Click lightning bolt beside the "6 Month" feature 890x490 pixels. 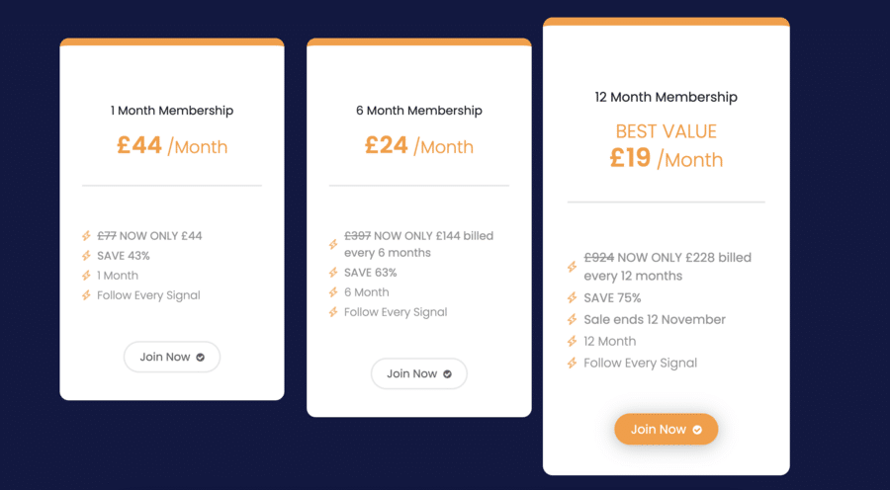coord(334,292)
